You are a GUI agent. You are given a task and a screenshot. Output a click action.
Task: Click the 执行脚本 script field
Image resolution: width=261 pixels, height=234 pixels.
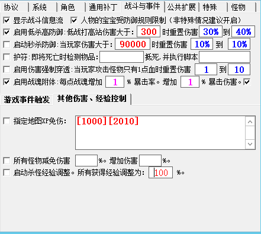click(x=225, y=57)
